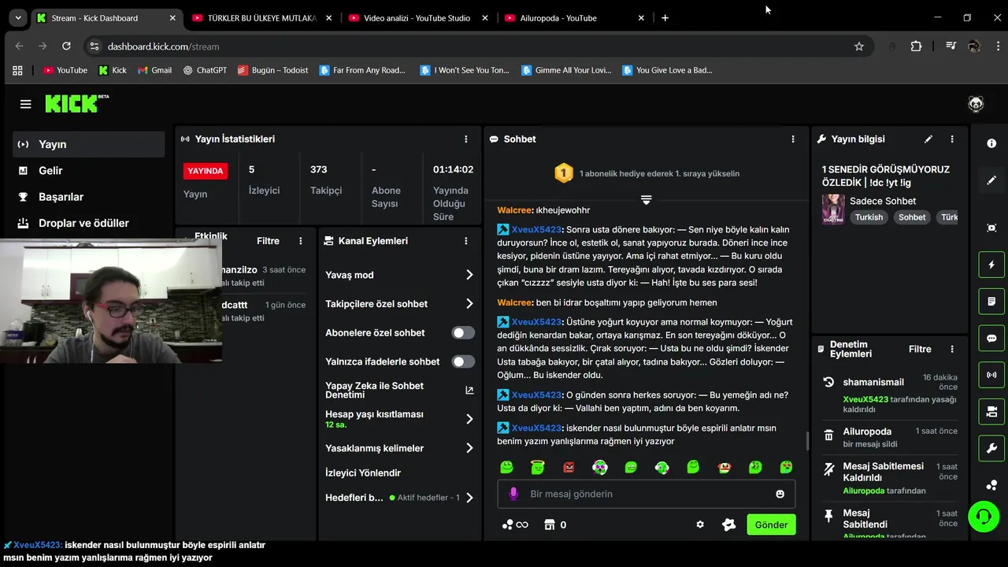Viewport: 1008px width, 567px height.
Task: Open a new browser tab
Action: [665, 17]
